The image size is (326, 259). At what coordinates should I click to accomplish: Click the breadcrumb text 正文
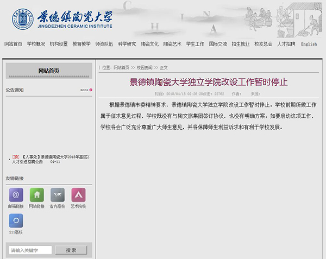tap(164, 67)
